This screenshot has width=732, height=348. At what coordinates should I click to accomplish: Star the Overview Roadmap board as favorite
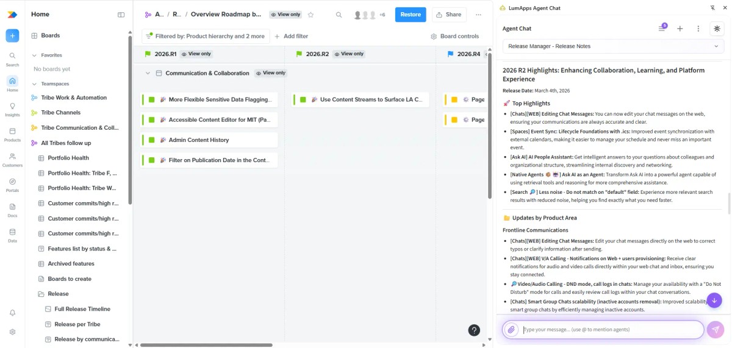pos(310,15)
